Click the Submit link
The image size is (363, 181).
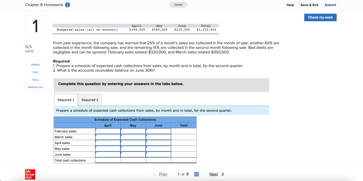330,5
